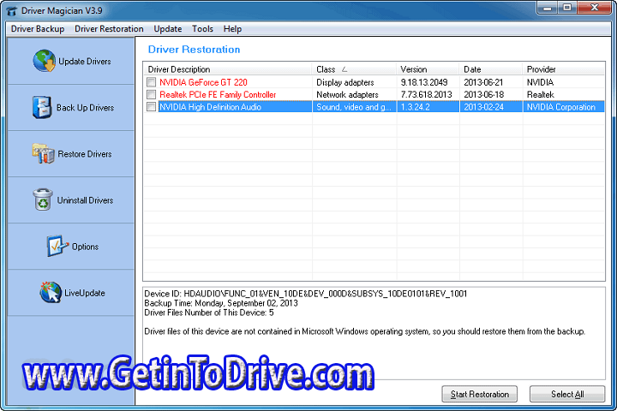This screenshot has height=411, width=617.
Task: Click the LiveUpdate sidebar label
Action: click(85, 293)
